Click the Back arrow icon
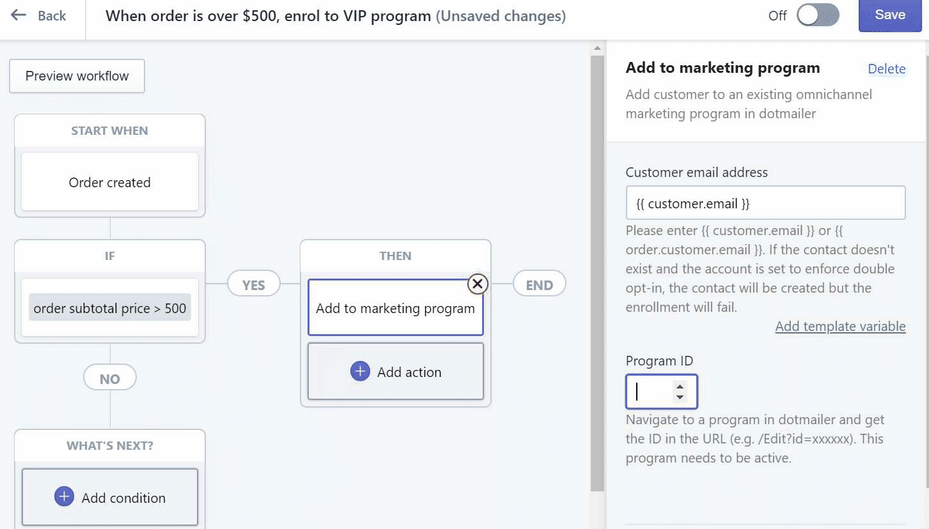Viewport: 929px width, 529px height. 19,15
